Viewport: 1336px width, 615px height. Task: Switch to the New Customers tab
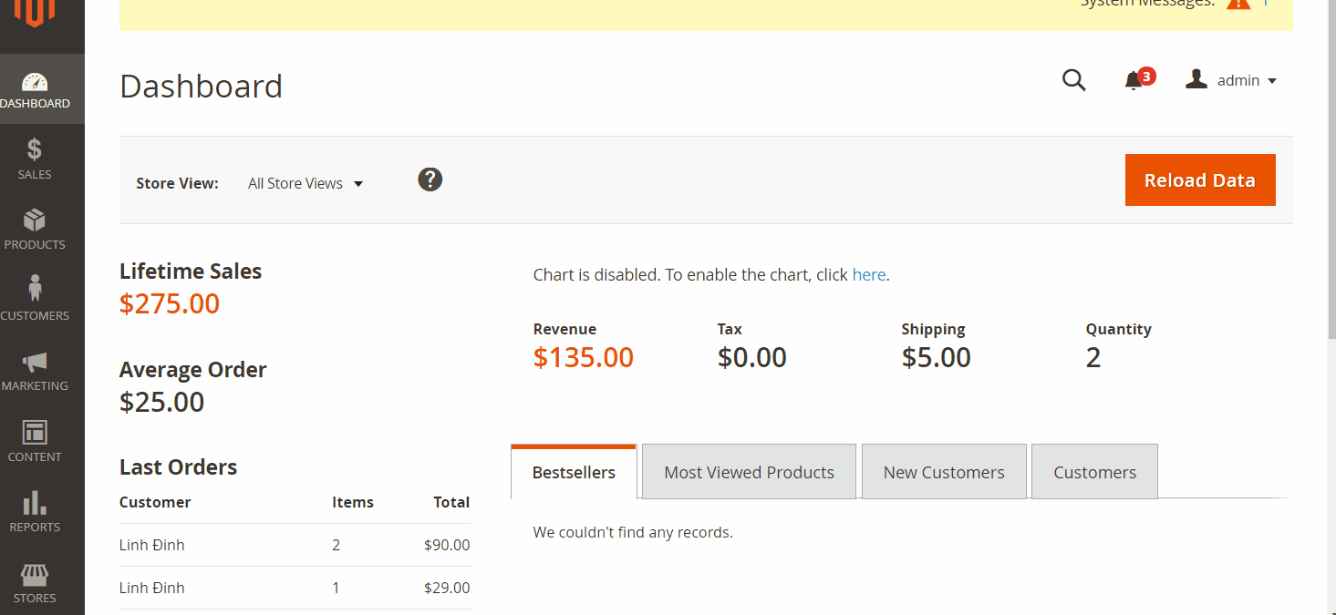(x=943, y=472)
